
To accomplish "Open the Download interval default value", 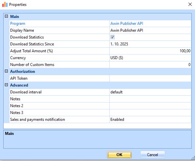I will 150,92.
